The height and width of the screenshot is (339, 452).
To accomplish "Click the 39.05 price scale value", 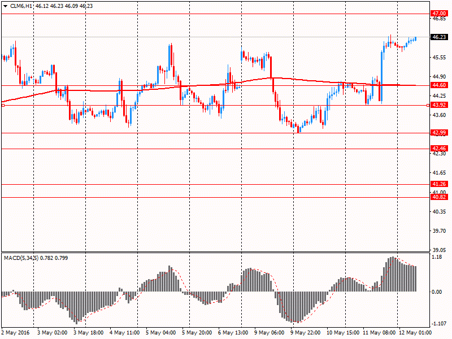I will click(x=439, y=250).
